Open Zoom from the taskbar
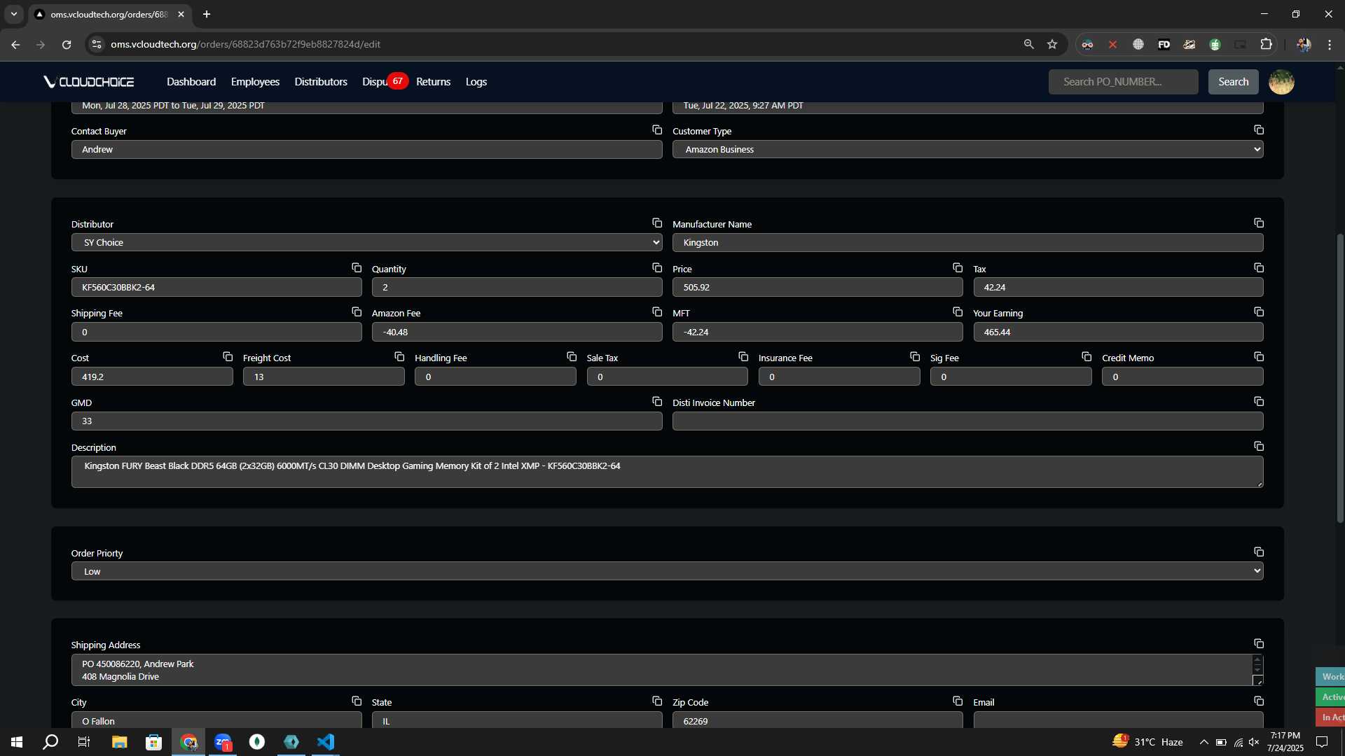 pyautogui.click(x=223, y=742)
